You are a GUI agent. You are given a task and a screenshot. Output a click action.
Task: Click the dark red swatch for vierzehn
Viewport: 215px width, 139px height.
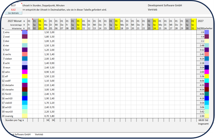pos(25,89)
